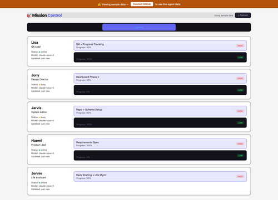
Task: Click the Mission Control title
Action: click(47, 16)
